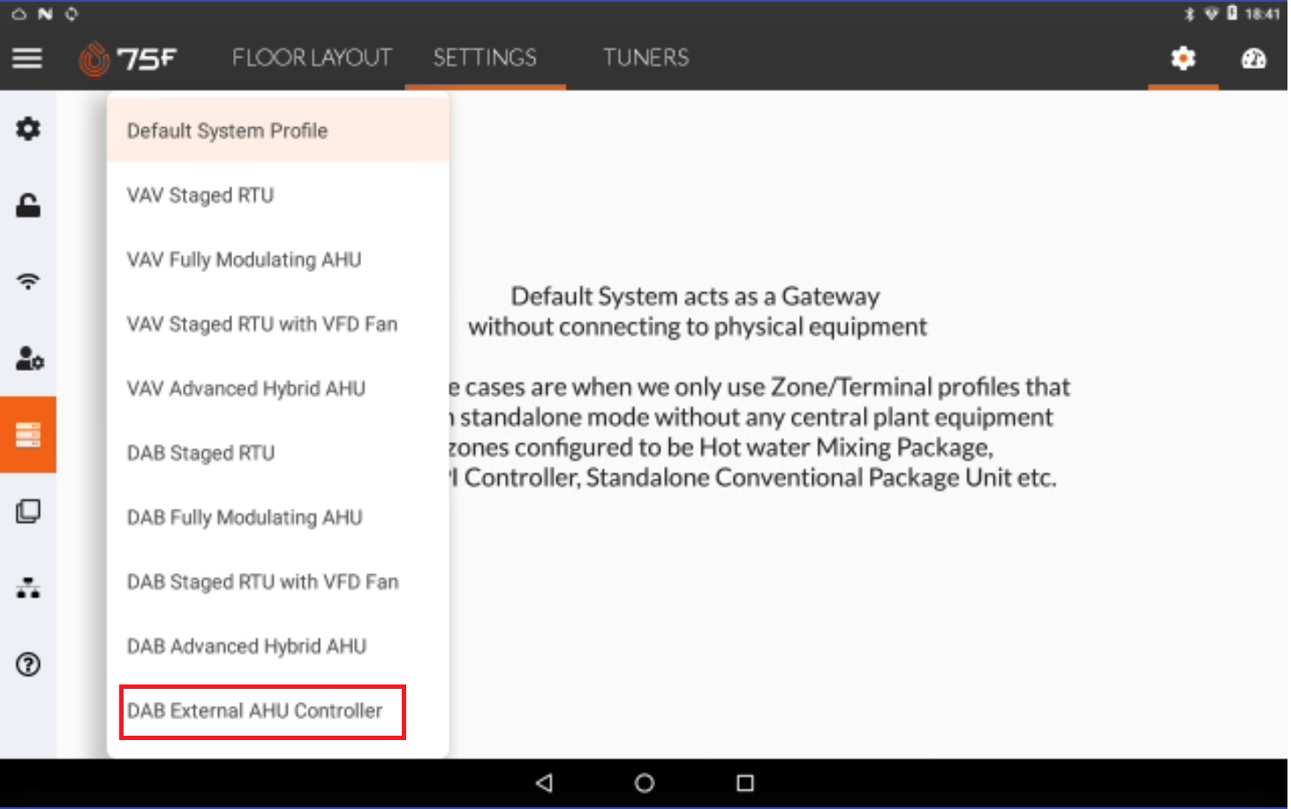The image size is (1291, 809).
Task: Open the unlock padlock sidebar icon
Action: [x=28, y=206]
